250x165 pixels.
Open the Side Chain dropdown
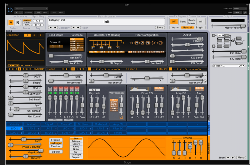point(240,9)
